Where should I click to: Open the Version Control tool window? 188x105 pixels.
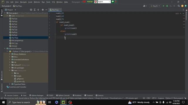[11, 95]
